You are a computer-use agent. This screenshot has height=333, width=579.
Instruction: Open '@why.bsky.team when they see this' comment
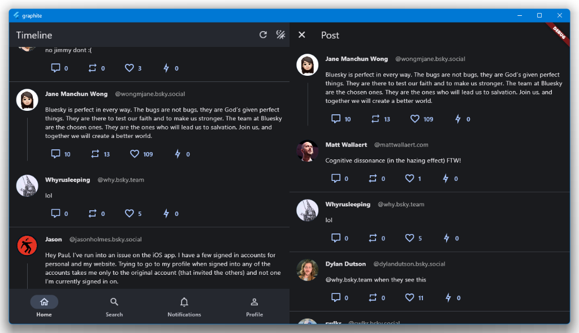[x=375, y=280]
